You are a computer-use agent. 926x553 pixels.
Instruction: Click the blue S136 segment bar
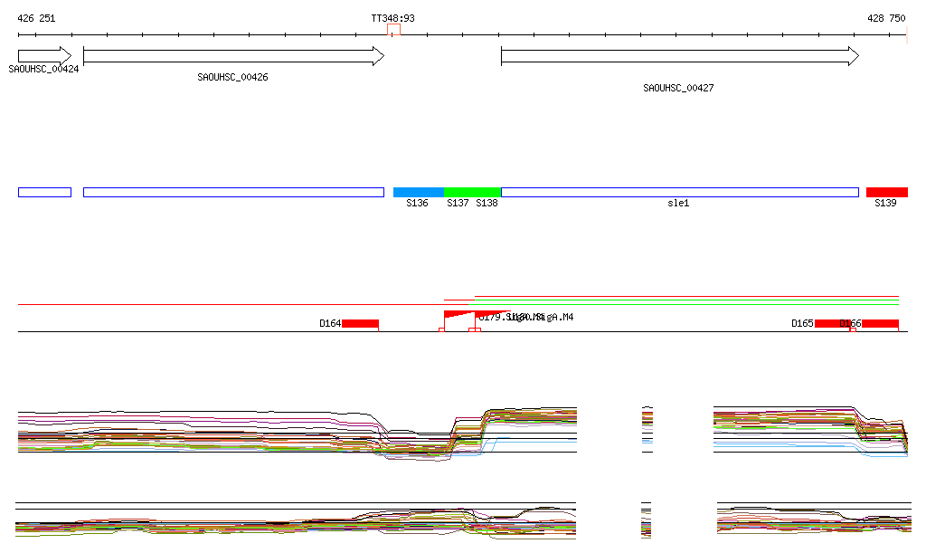click(419, 192)
